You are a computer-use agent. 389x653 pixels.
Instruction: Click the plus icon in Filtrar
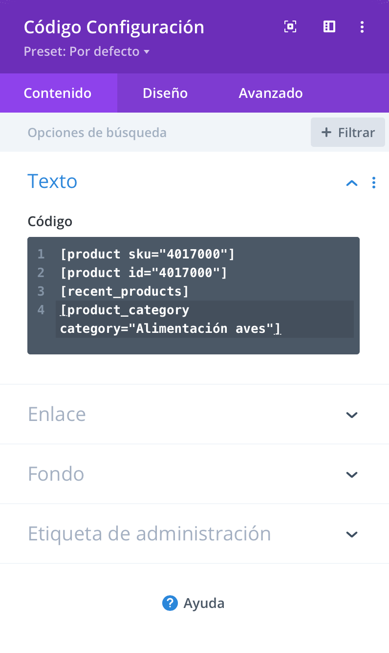(326, 132)
